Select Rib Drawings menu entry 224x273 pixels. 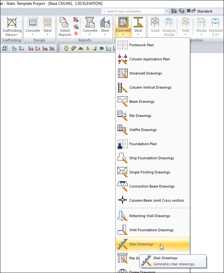[153, 116]
